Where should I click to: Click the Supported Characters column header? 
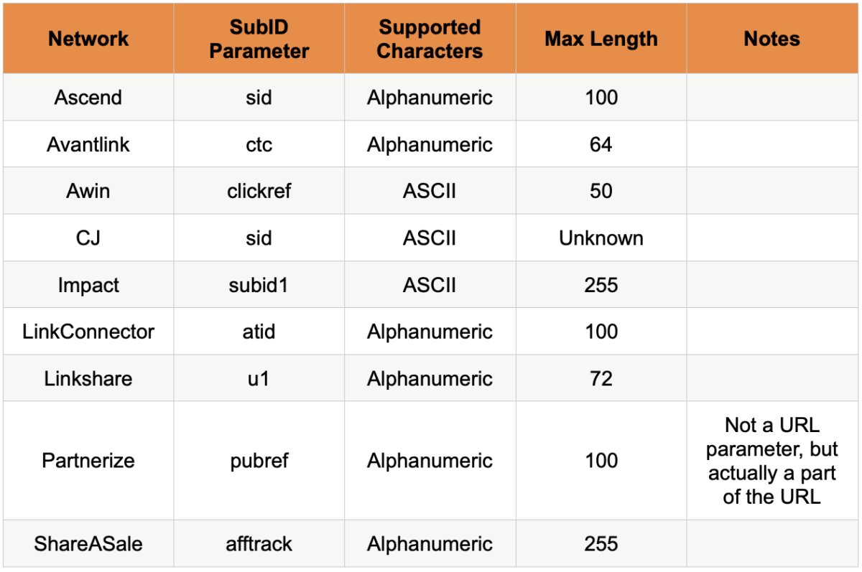[430, 39]
